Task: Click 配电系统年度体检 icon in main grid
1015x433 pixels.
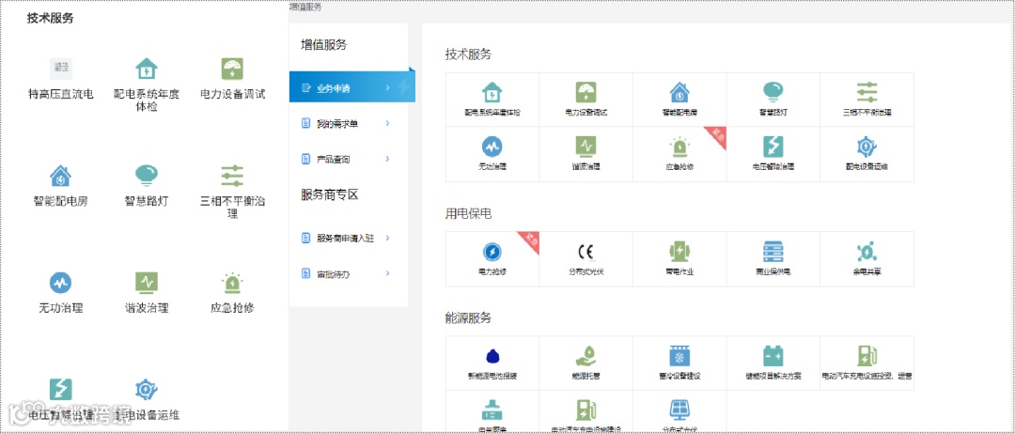Action: tap(492, 93)
